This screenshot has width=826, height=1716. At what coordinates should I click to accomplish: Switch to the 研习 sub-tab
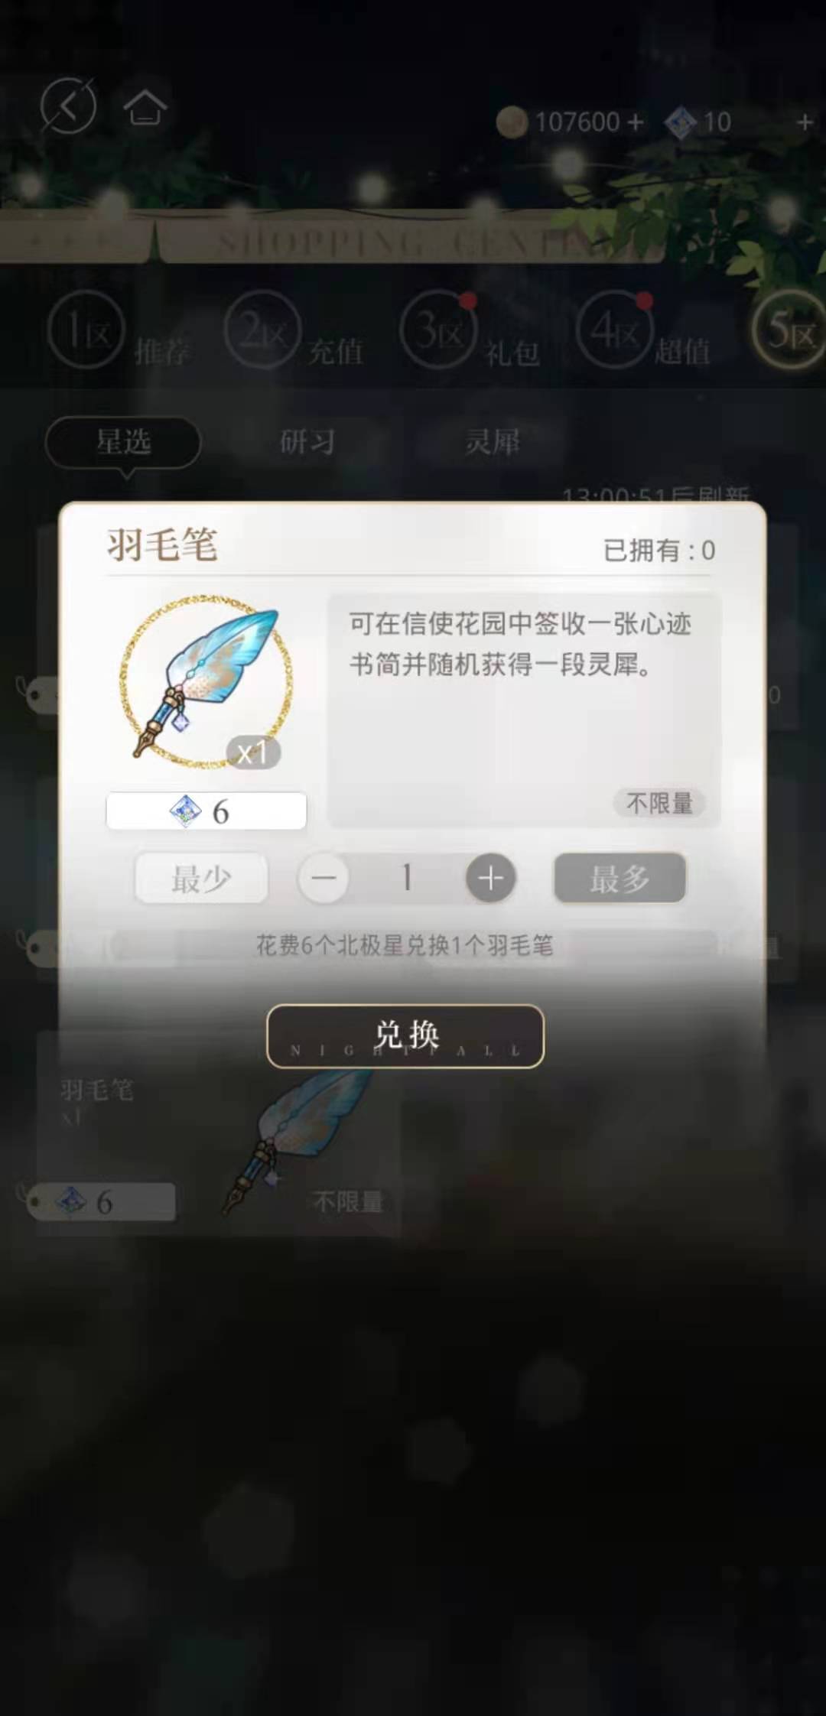307,441
